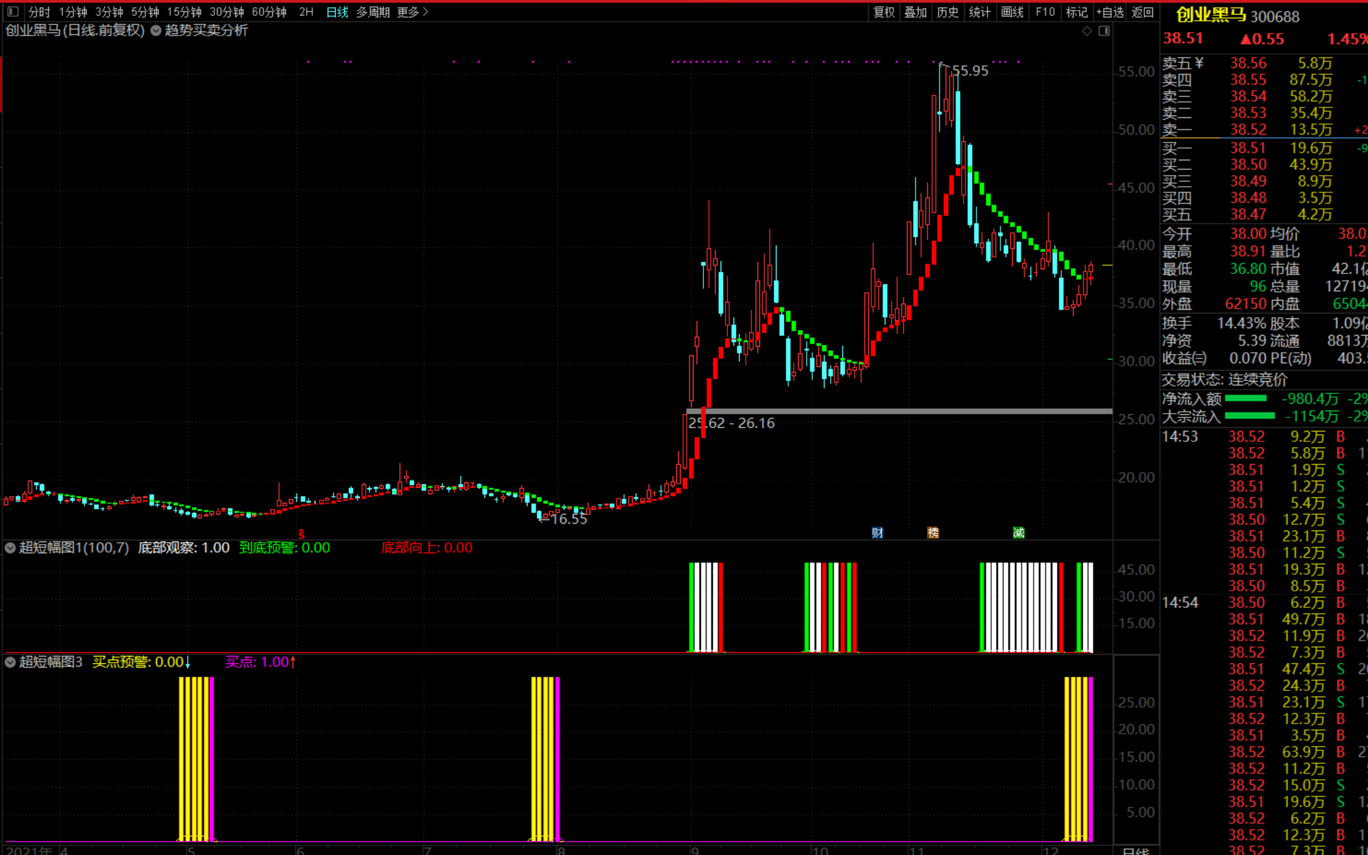Toggle 叠加 overlay on chart

tap(915, 12)
